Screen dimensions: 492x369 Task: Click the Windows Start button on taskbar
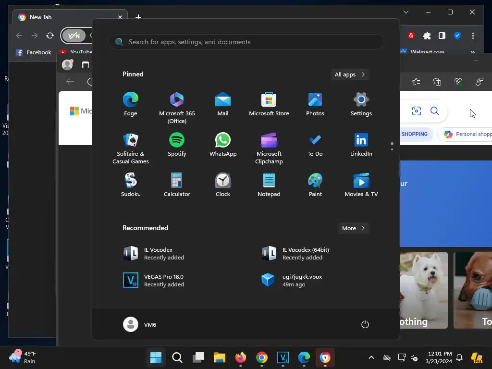pos(156,357)
